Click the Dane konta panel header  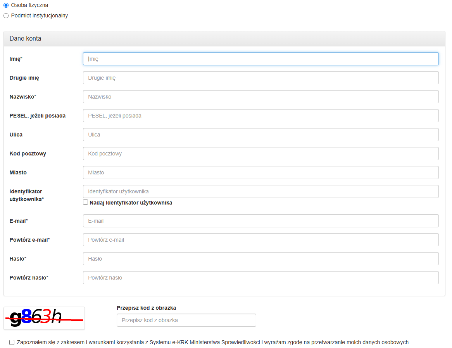[x=224, y=39]
